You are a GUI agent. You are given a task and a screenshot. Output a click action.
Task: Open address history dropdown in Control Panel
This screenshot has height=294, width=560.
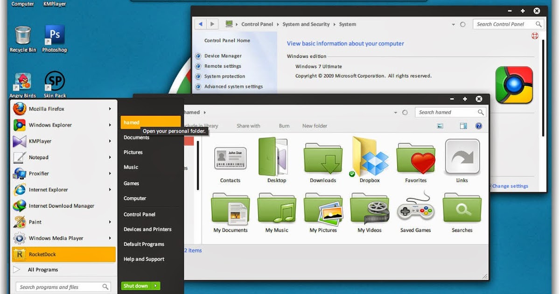click(453, 25)
